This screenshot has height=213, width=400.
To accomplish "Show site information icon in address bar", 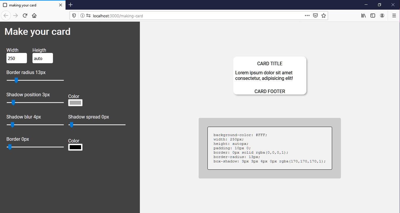I will pos(83,16).
